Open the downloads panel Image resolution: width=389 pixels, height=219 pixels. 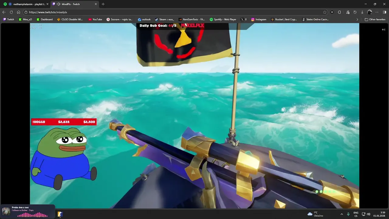pyautogui.click(x=362, y=12)
